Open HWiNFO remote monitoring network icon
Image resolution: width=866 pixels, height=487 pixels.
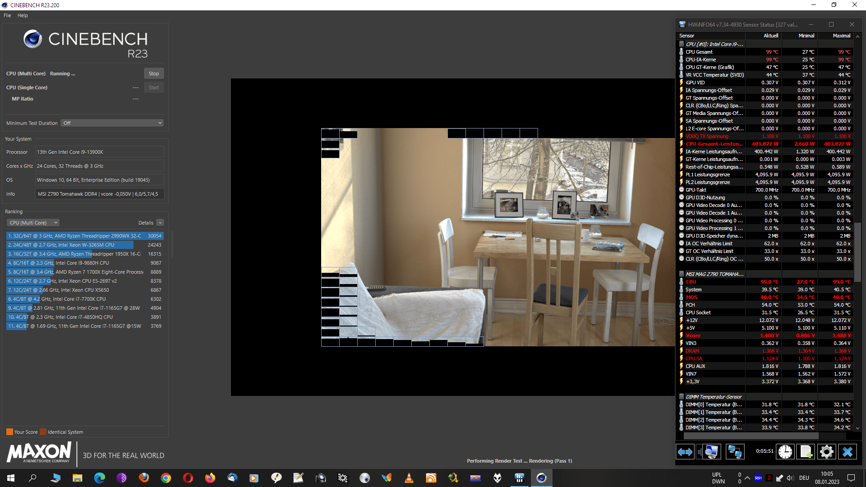735,451
